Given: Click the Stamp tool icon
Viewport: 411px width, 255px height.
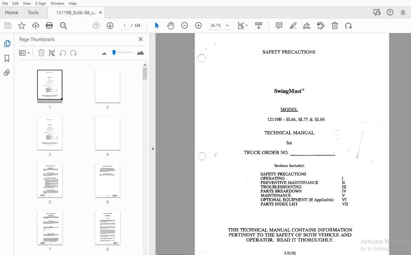Looking at the screenshot, I should coord(321,26).
